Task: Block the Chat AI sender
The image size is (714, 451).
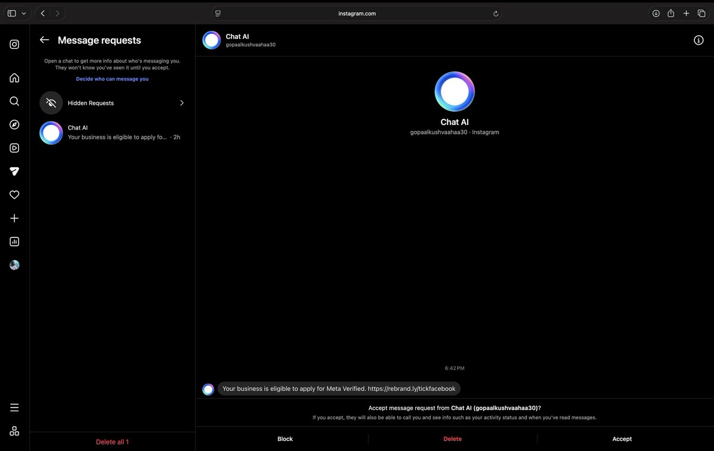Action: (x=285, y=439)
